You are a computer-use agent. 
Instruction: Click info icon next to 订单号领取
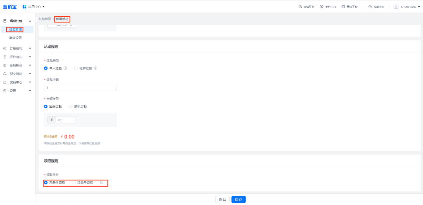tap(102, 183)
